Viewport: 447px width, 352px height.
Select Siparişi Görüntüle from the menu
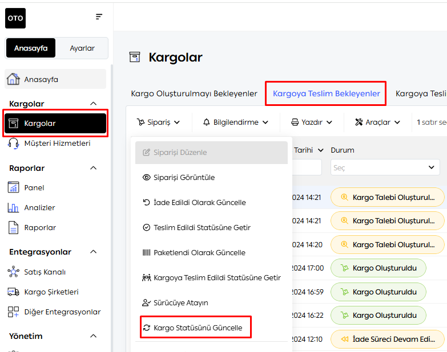211,177
